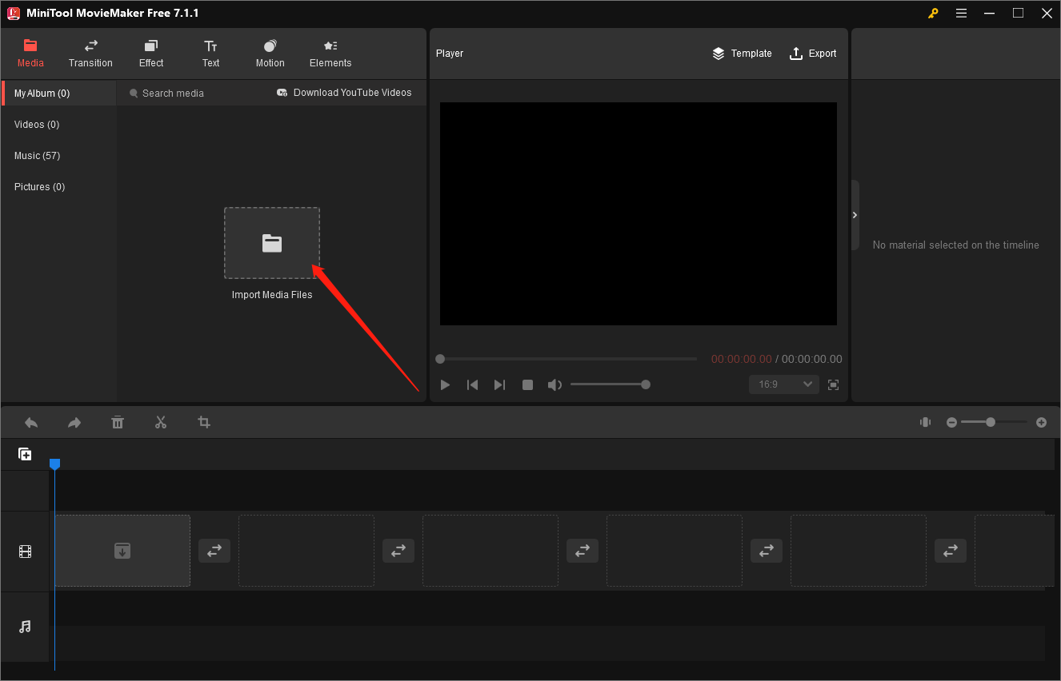The height and width of the screenshot is (681, 1061).
Task: Adjust the player volume slider
Action: [610, 384]
